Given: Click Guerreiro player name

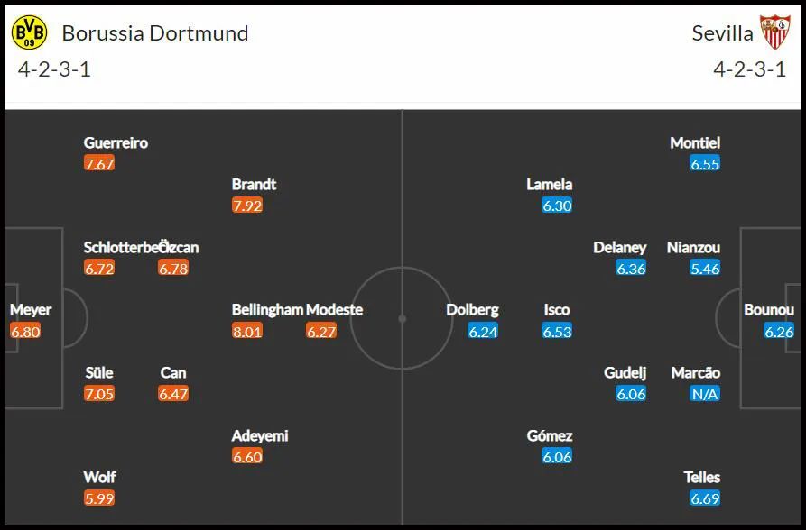Looking at the screenshot, I should (116, 142).
